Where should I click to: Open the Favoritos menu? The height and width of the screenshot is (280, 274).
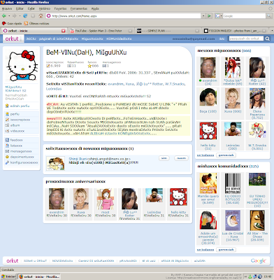click(60, 8)
